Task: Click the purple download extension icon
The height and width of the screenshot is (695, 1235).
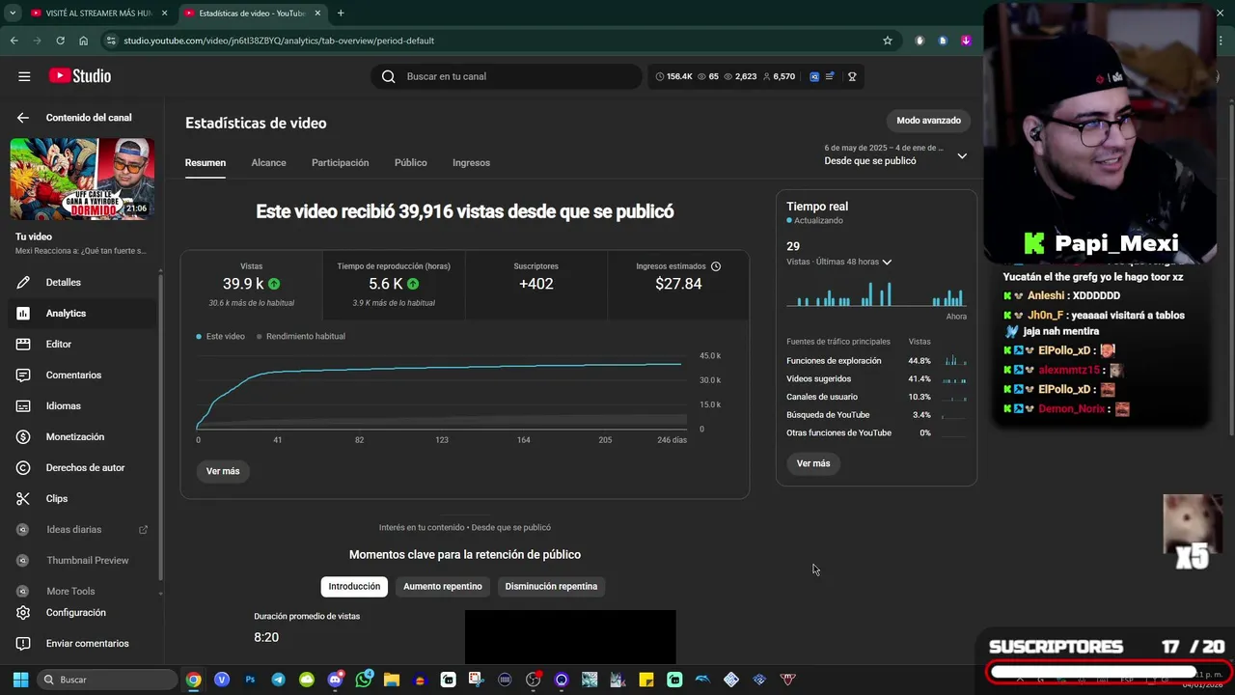Action: coord(966,41)
